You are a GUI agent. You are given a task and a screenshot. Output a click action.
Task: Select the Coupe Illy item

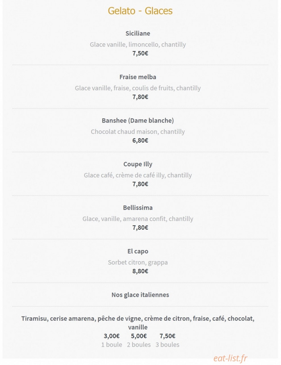click(x=138, y=164)
